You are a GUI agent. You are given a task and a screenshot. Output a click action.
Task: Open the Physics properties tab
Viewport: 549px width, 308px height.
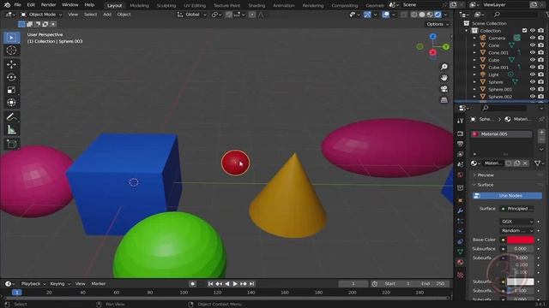click(x=461, y=231)
